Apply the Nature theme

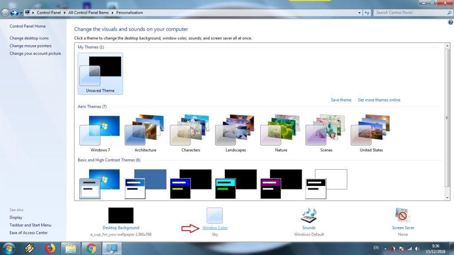(x=281, y=133)
